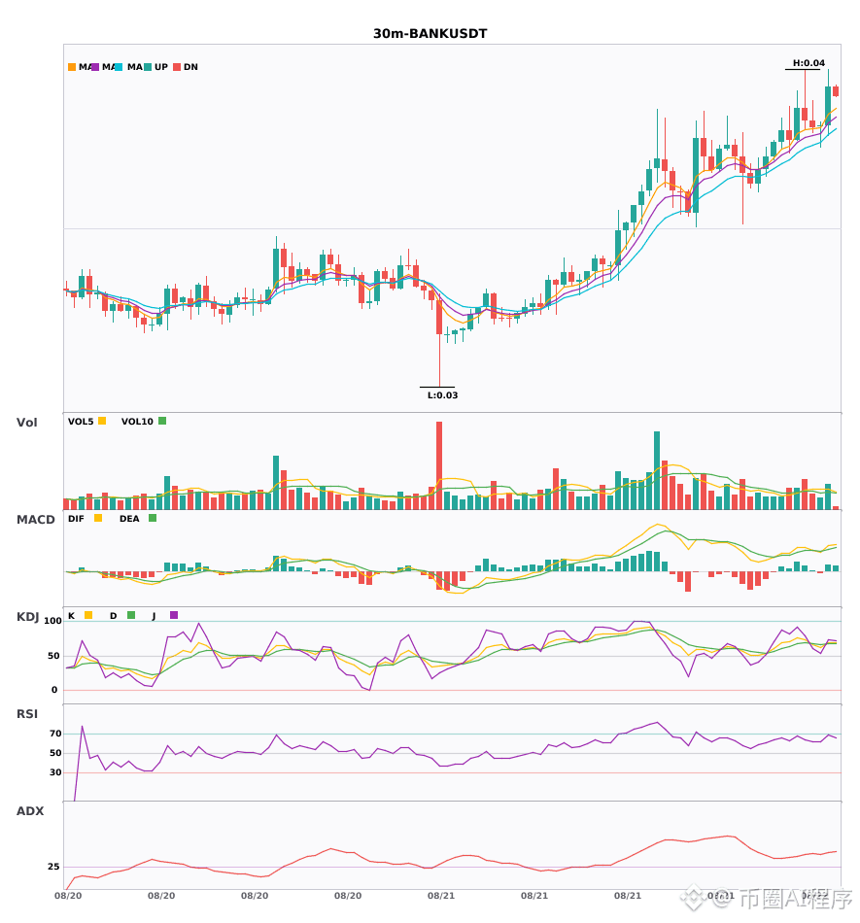Click the purple J legend swatch
Screen dimensions: 860x923
pos(174,615)
